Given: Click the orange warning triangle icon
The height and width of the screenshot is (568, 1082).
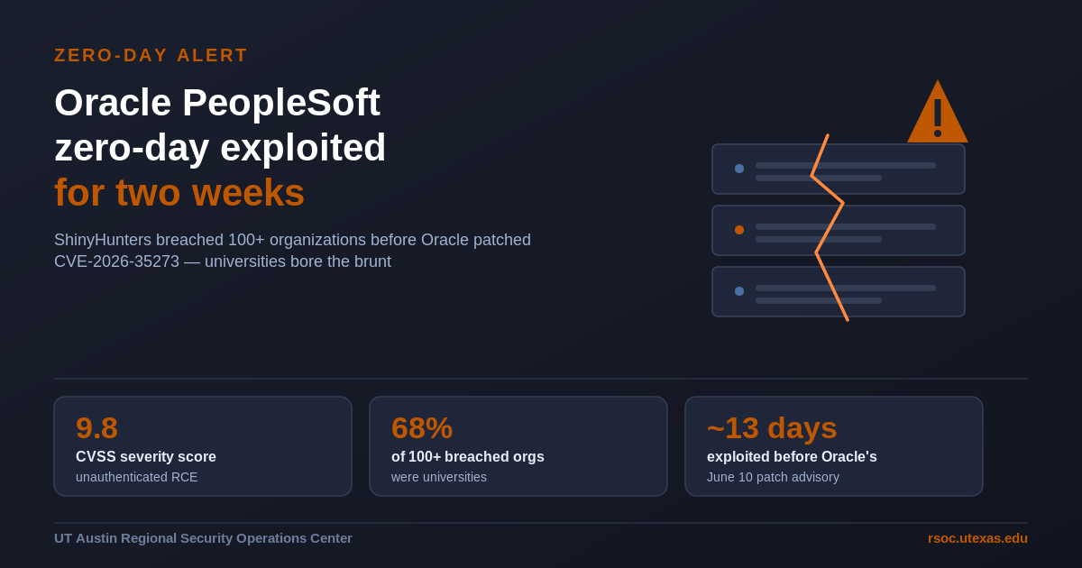Looking at the screenshot, I should pyautogui.click(x=938, y=113).
